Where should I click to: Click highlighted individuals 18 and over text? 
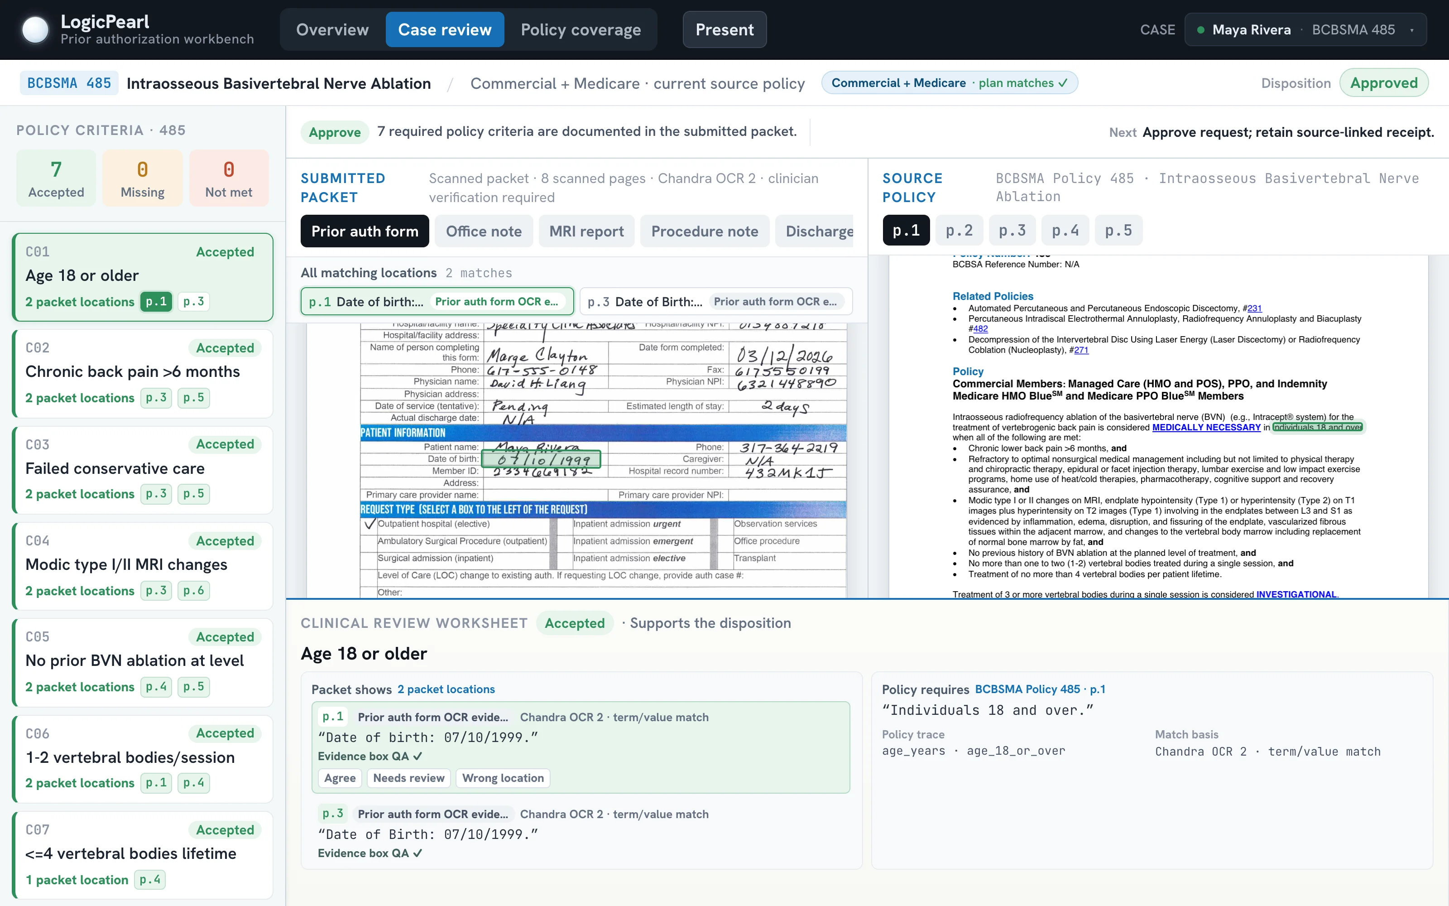[1317, 427]
